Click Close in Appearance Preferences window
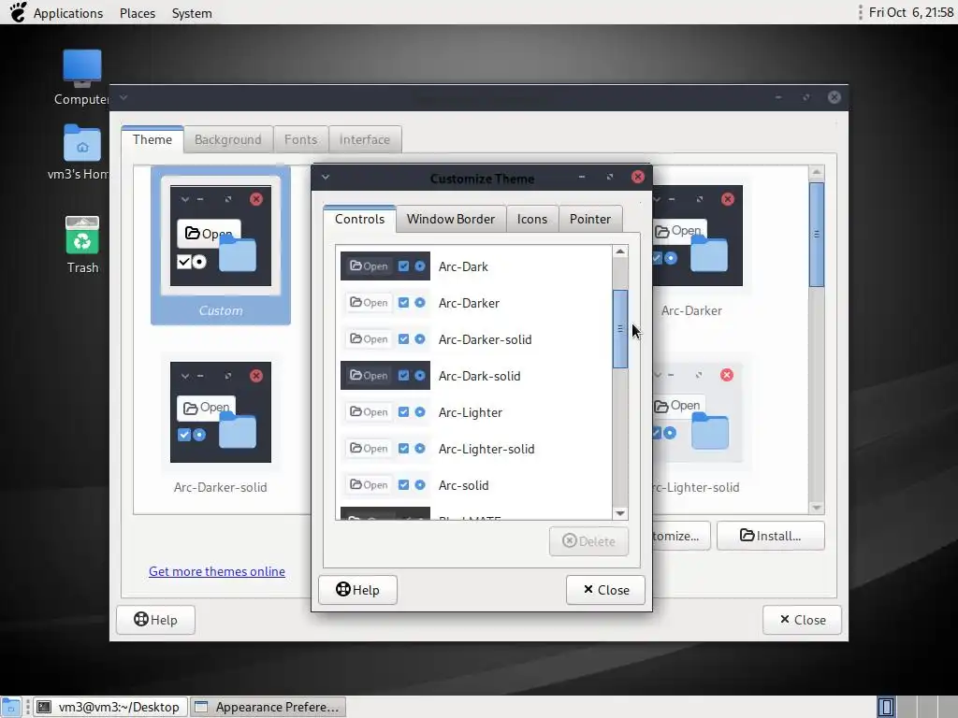Image resolution: width=958 pixels, height=718 pixels. point(802,620)
